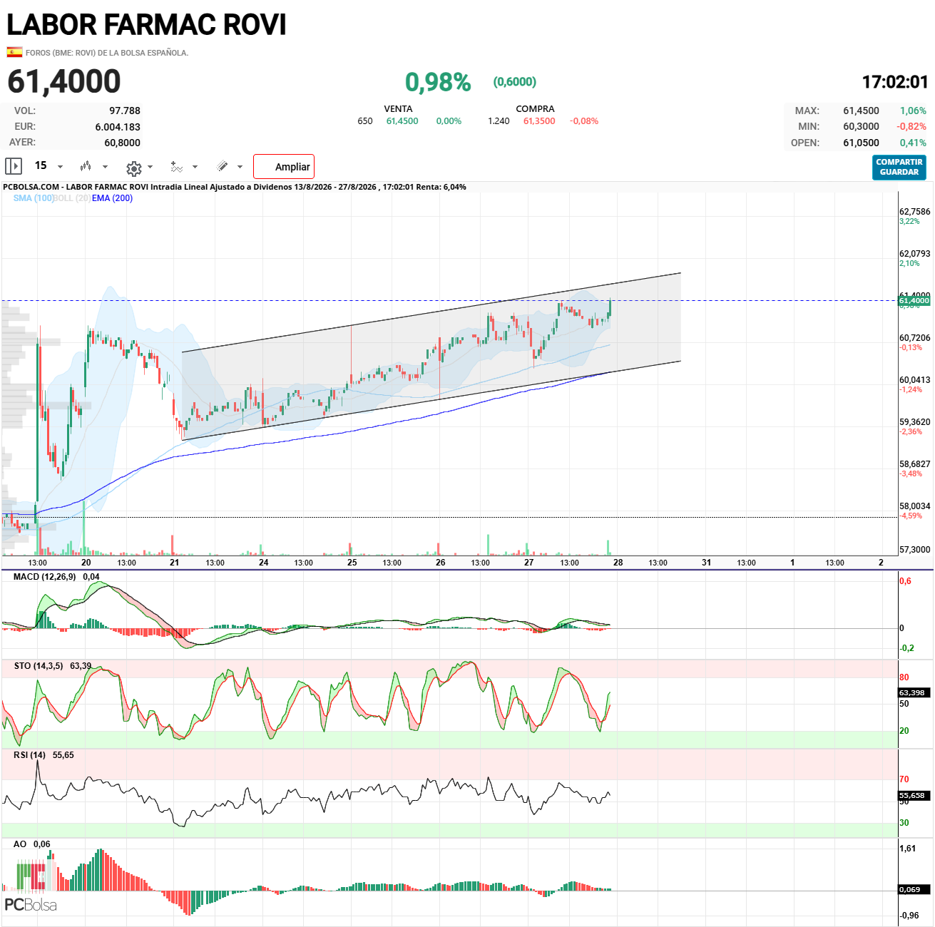Expand the indicators dropdown arrow
935x927 pixels.
(x=195, y=168)
